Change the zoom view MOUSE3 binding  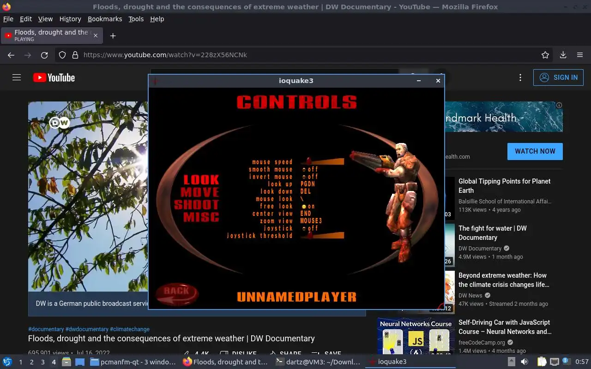[311, 221]
